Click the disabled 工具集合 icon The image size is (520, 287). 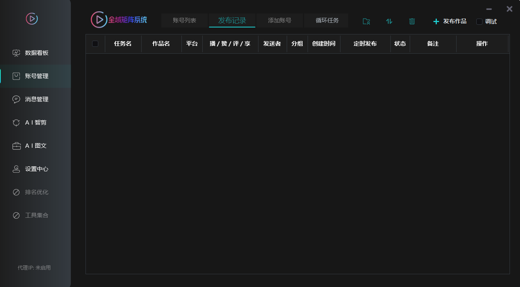(16, 215)
